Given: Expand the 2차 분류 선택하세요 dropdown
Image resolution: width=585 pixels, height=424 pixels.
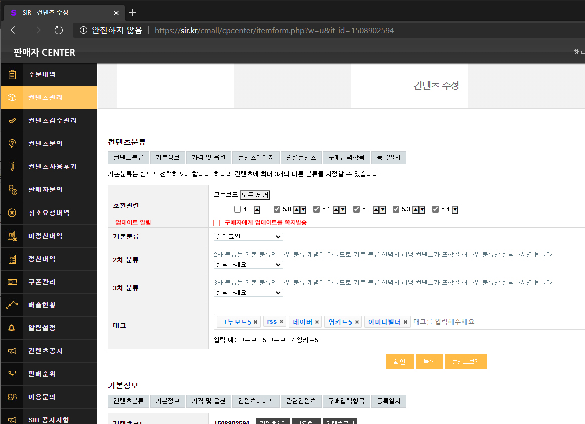Looking at the screenshot, I should 249,265.
